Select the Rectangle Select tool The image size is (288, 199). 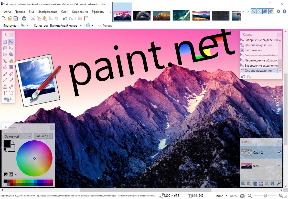tap(5, 42)
